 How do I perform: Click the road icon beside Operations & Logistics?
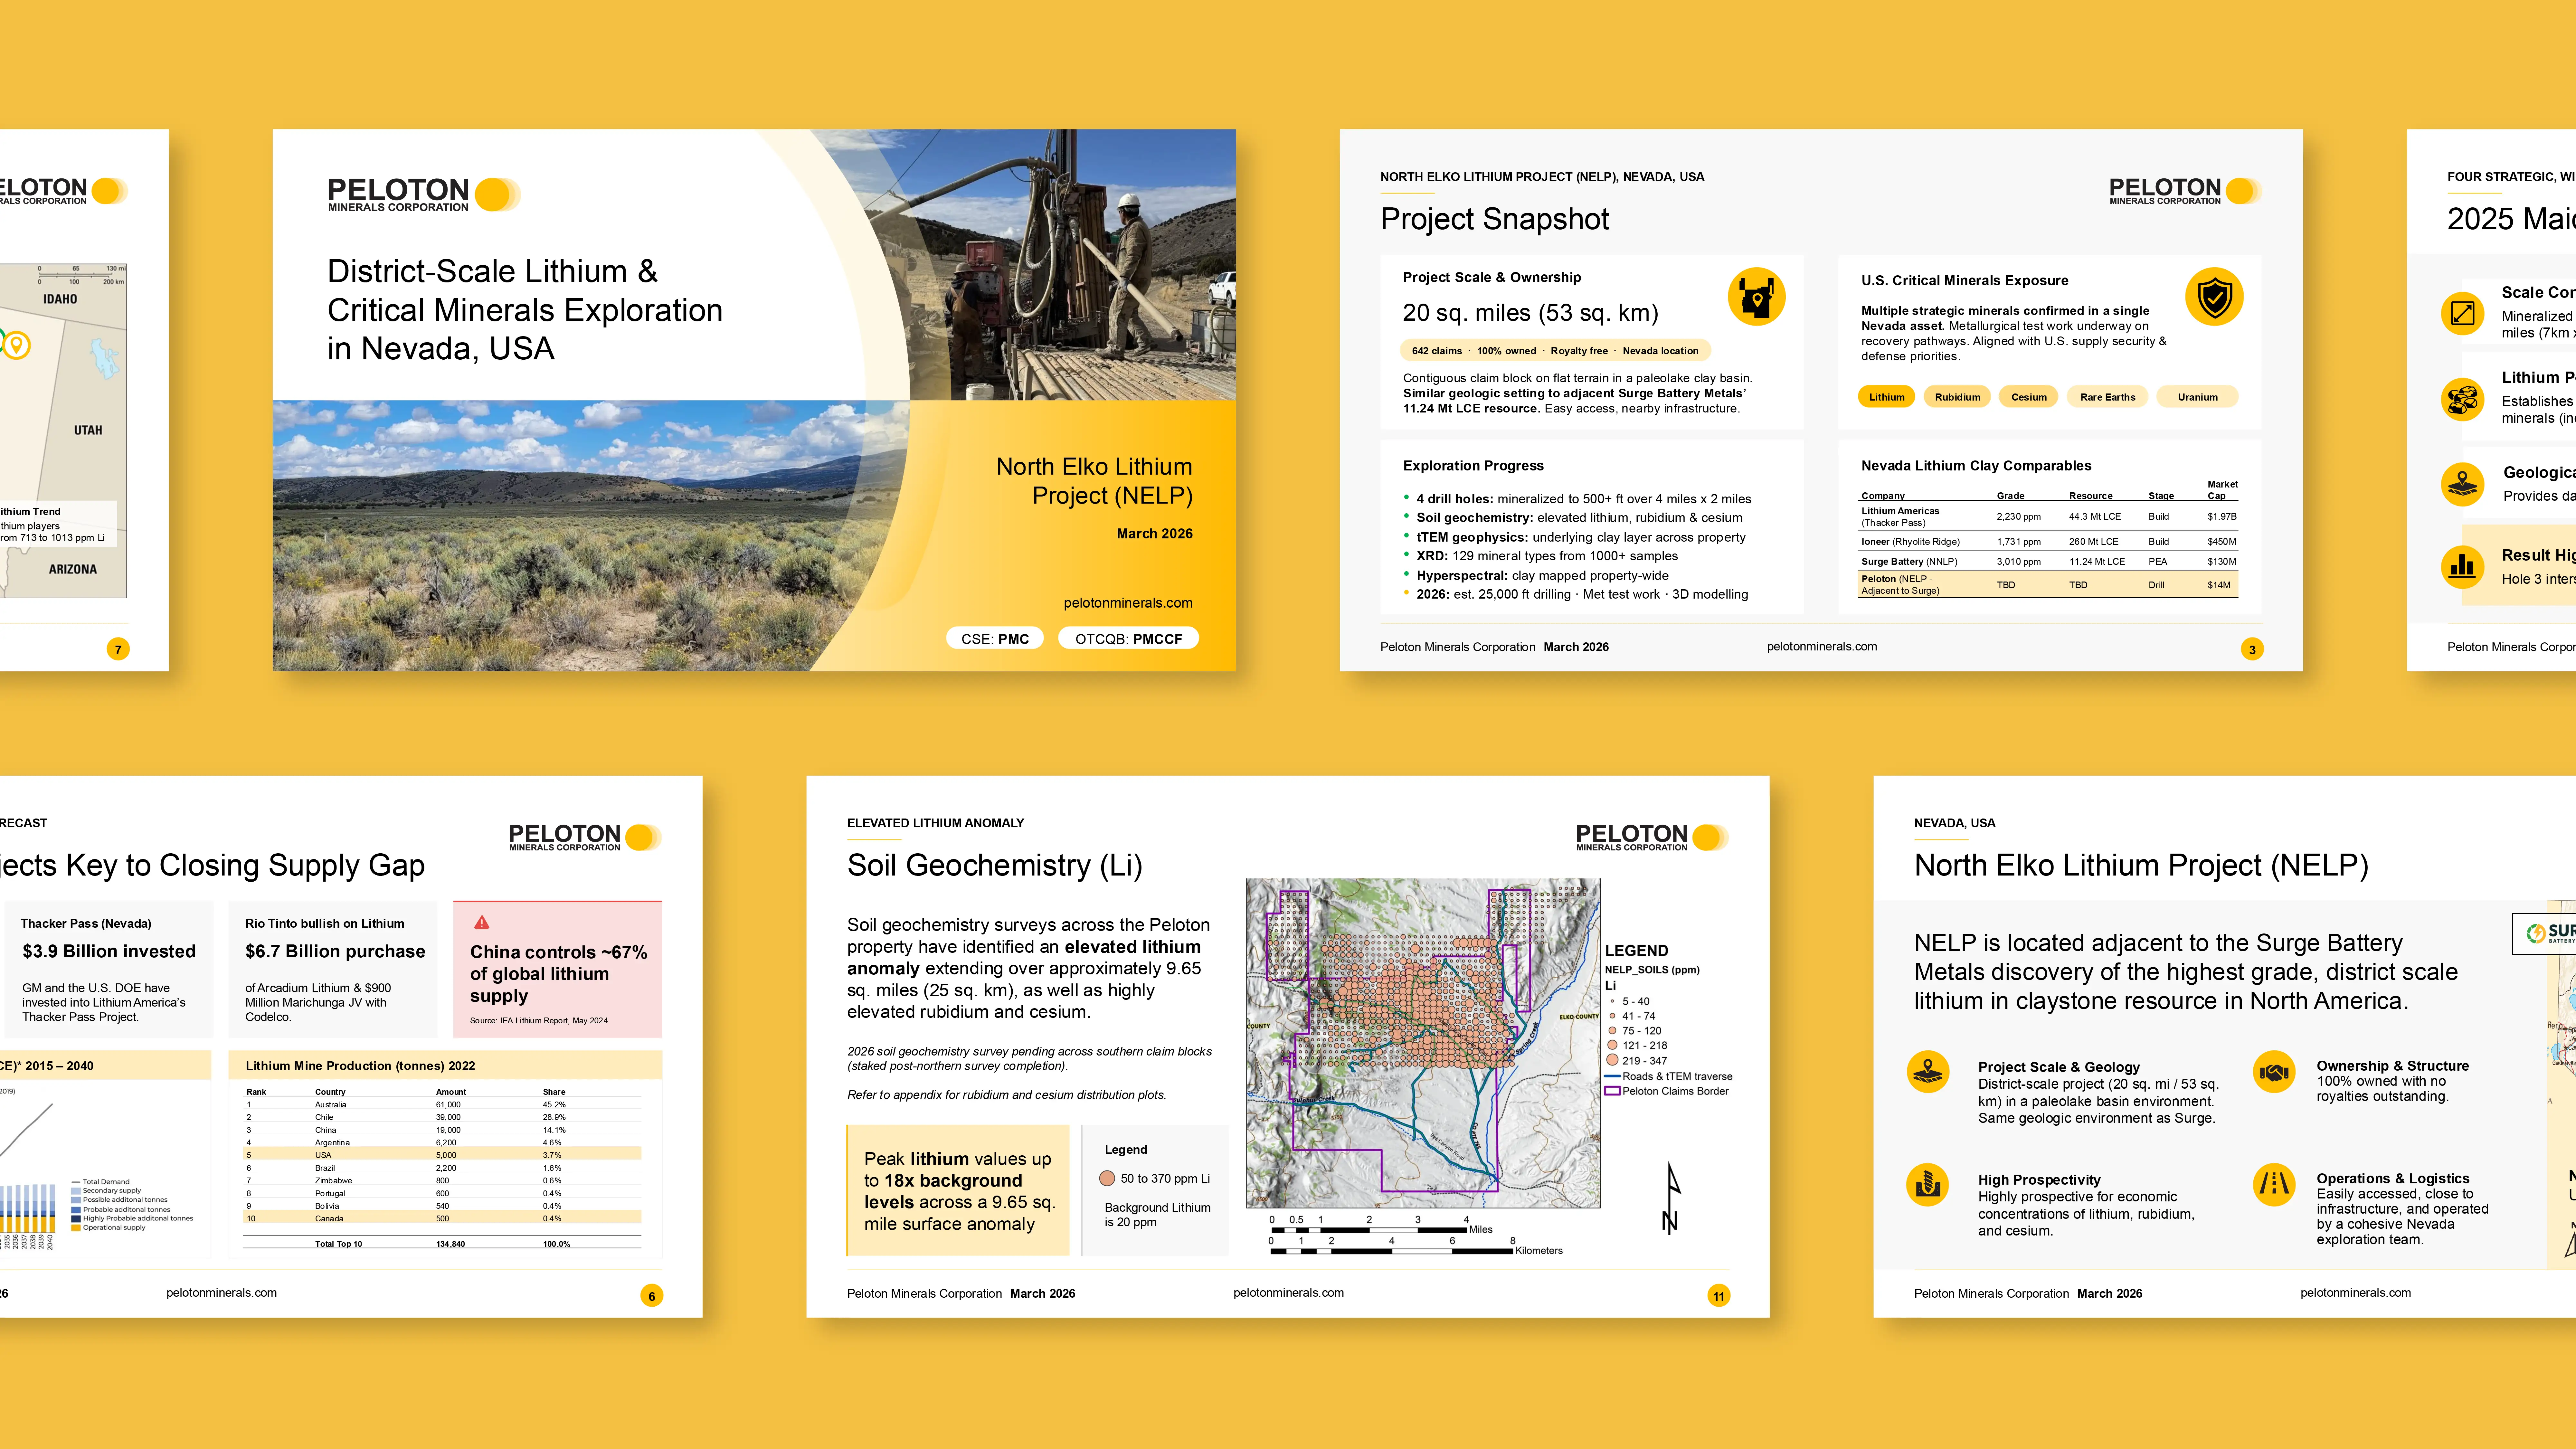pyautogui.click(x=2274, y=1185)
